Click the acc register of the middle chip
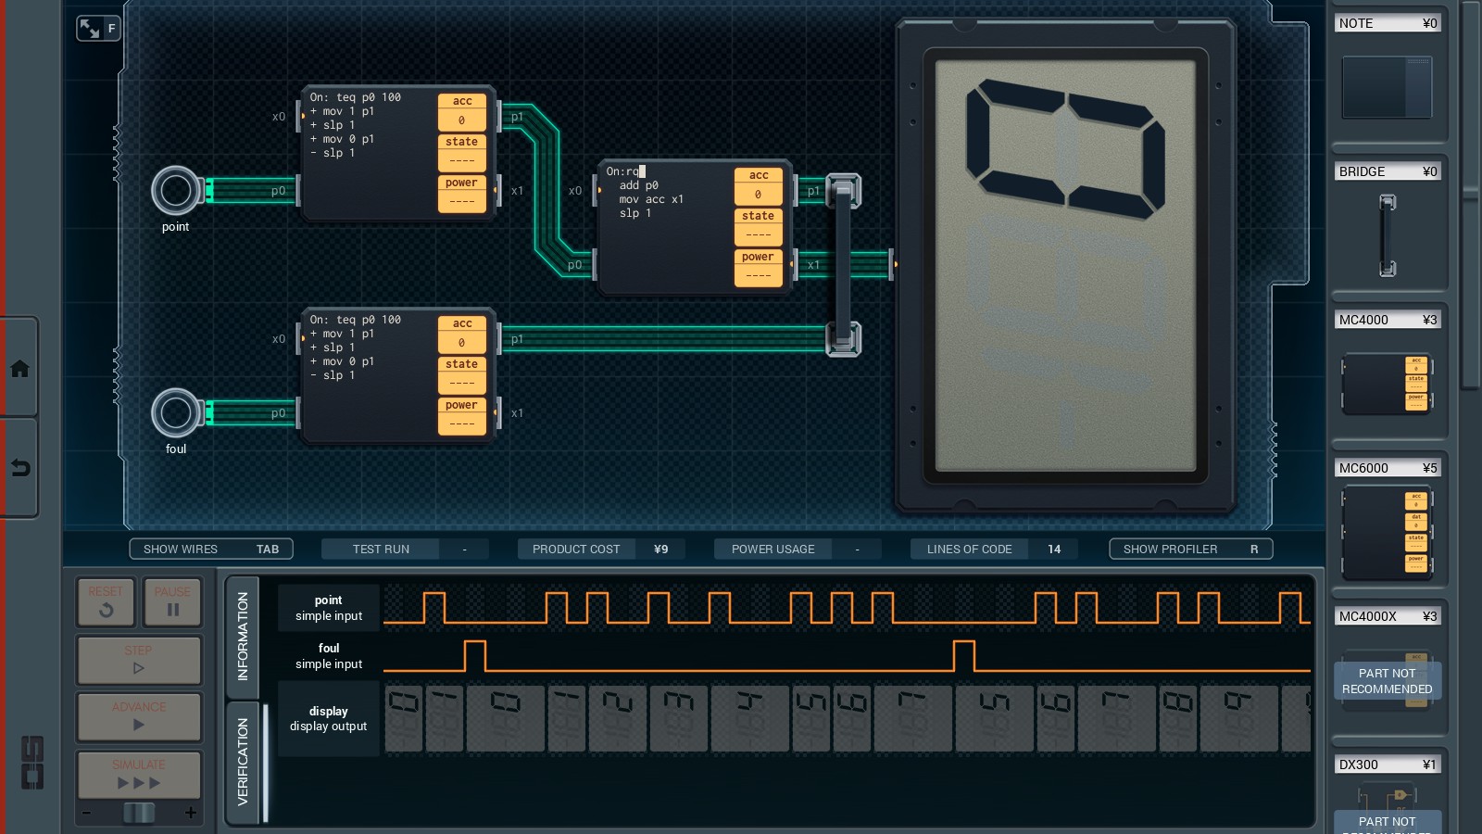The width and height of the screenshot is (1482, 834). 759,186
